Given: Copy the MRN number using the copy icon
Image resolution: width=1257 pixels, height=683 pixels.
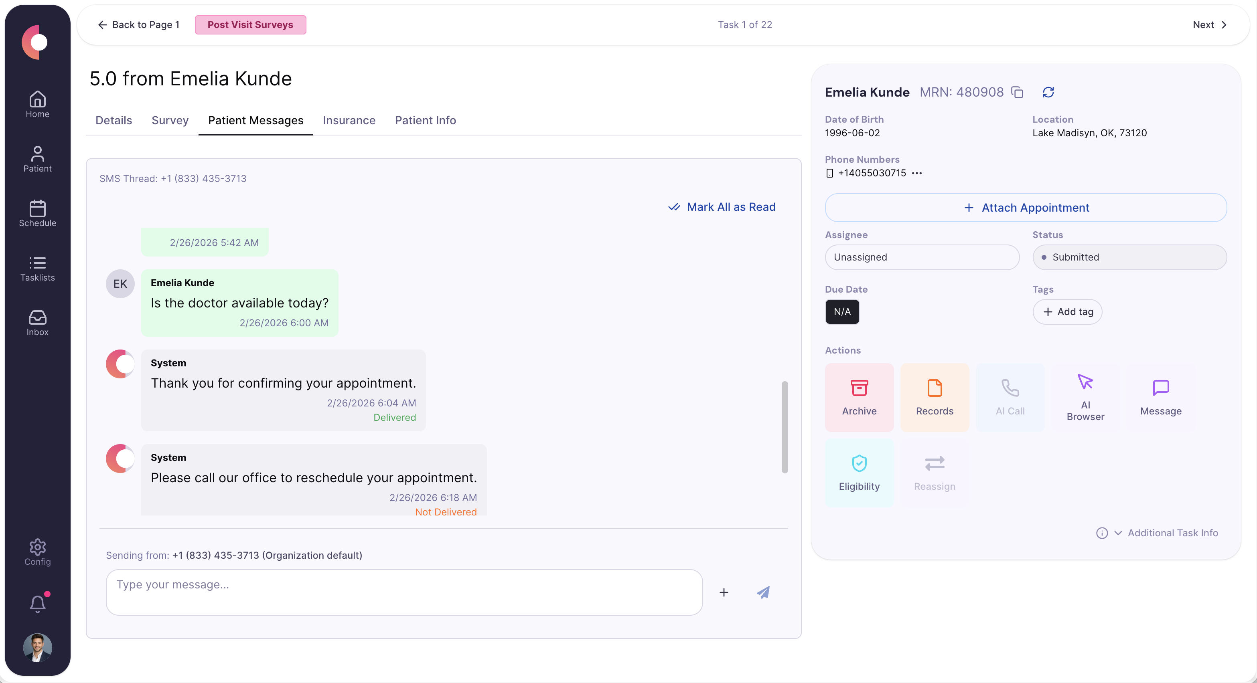Looking at the screenshot, I should 1018,92.
